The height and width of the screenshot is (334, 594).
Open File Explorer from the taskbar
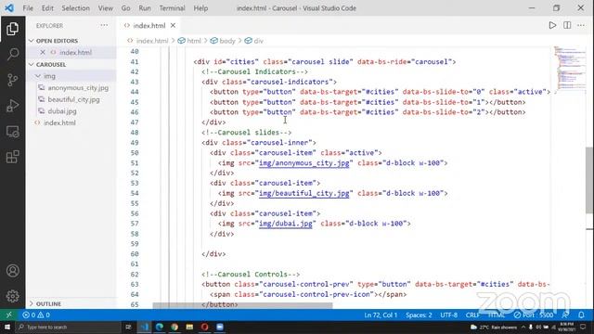(189, 327)
